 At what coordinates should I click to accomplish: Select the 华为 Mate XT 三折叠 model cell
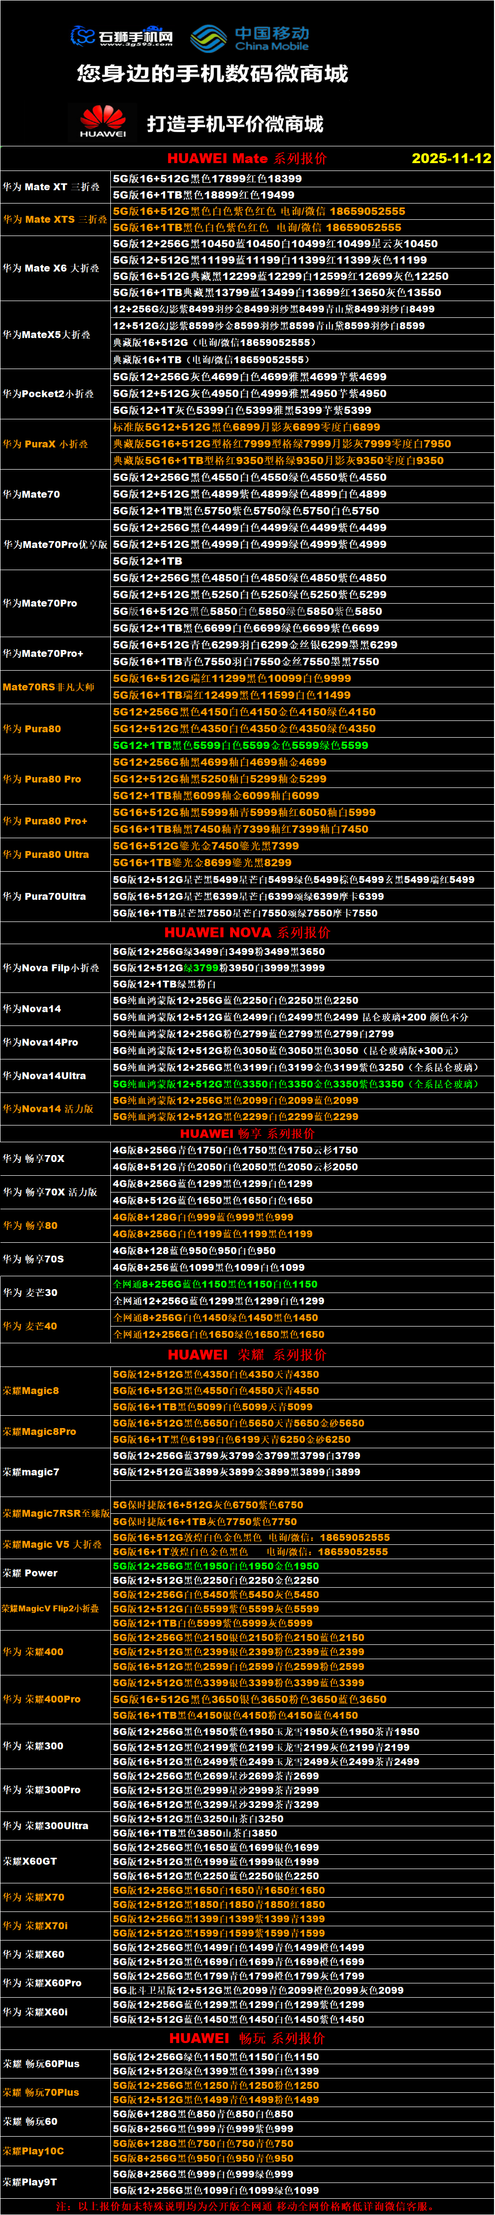coord(51,187)
